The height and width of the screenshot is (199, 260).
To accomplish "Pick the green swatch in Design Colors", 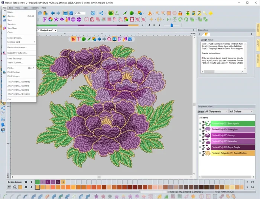I will click(37, 182).
